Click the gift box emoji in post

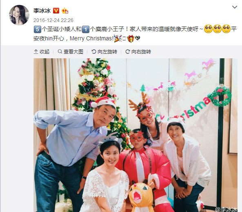(131, 39)
